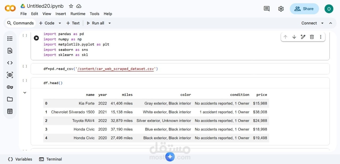Open the Runtime menu
The image size is (340, 164).
point(78,14)
